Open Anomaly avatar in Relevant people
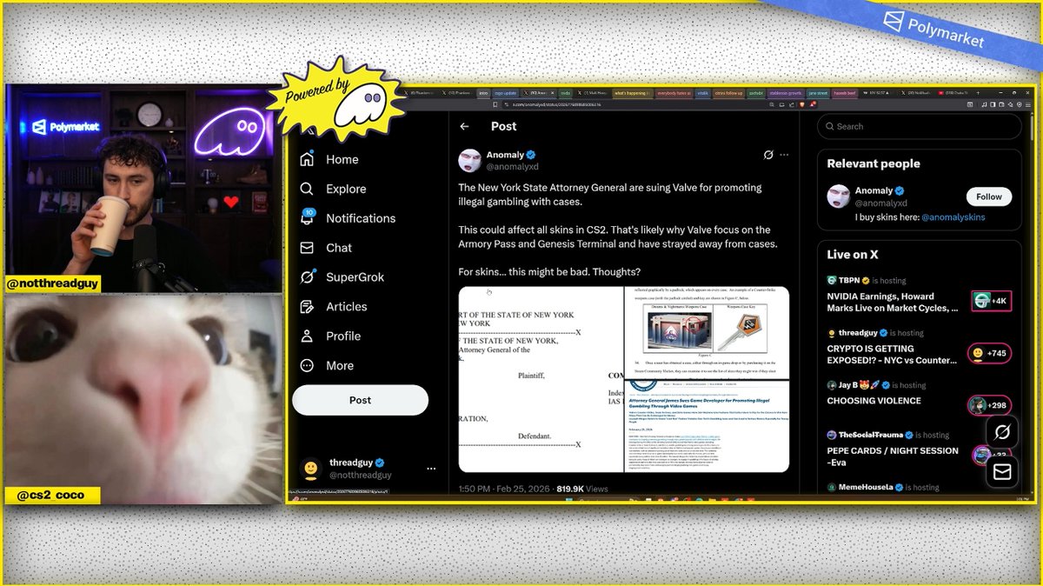The width and height of the screenshot is (1043, 586). click(x=838, y=196)
